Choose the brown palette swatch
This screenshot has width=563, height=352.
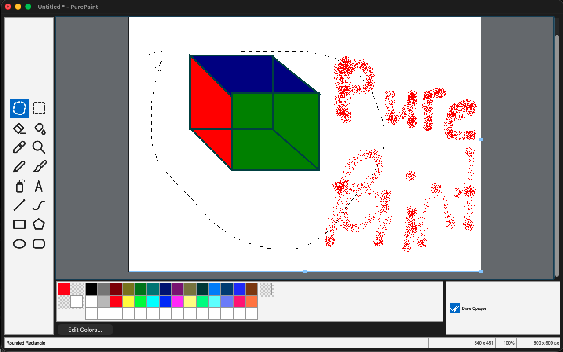click(x=252, y=289)
